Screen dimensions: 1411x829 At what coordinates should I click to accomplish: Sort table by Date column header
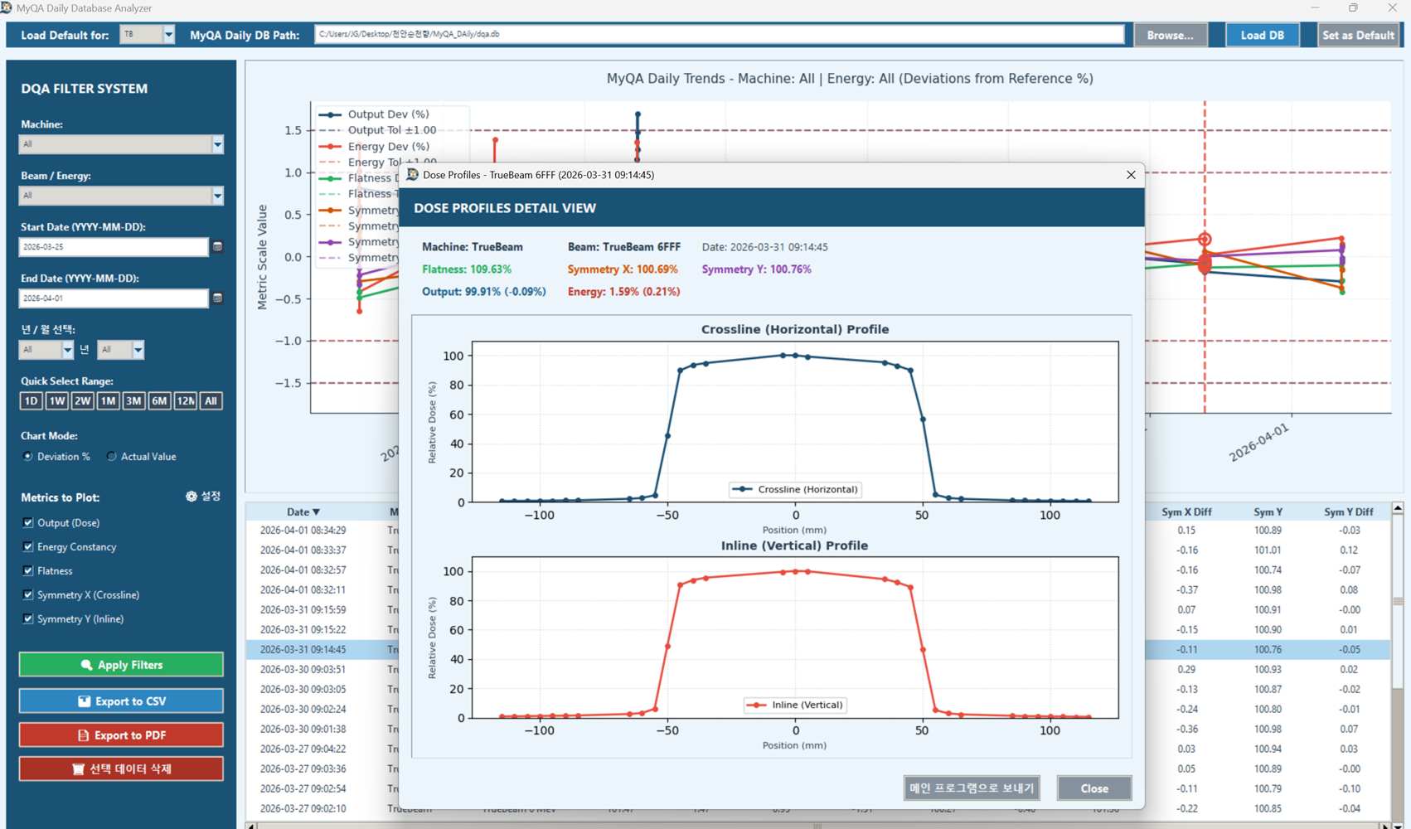click(x=303, y=512)
